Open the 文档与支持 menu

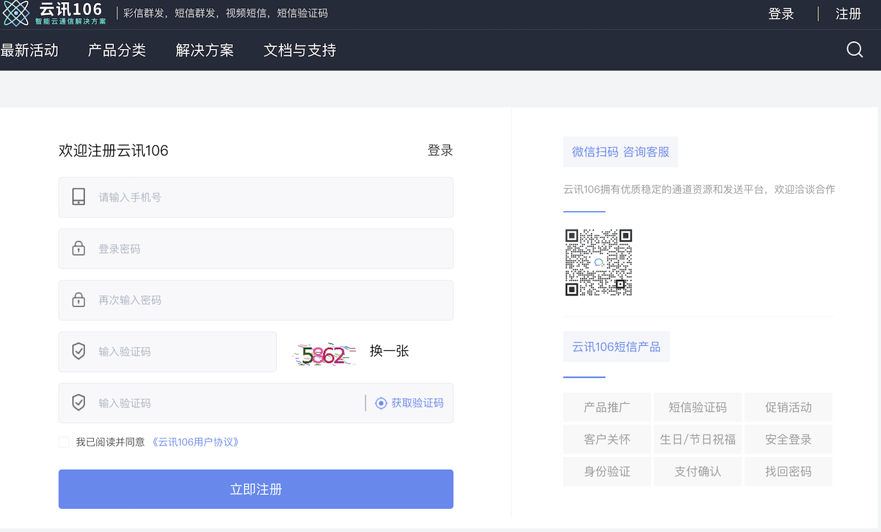pos(300,50)
